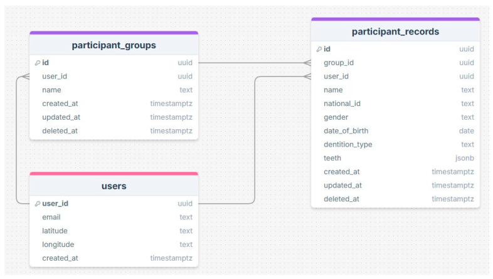The height and width of the screenshot is (279, 493).
Task: Click the crow's foot connector at group_id
Action: (307, 63)
